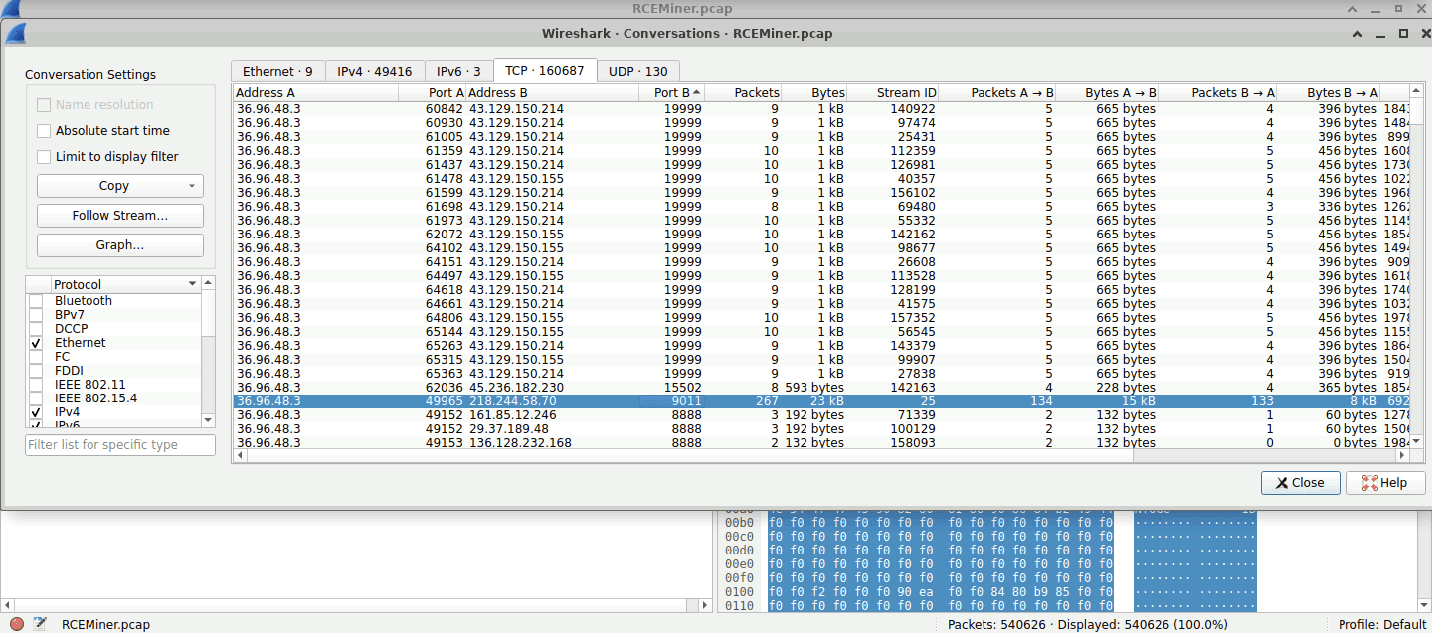Sort by the Port A column header
This screenshot has width=1432, height=633.
coord(432,93)
